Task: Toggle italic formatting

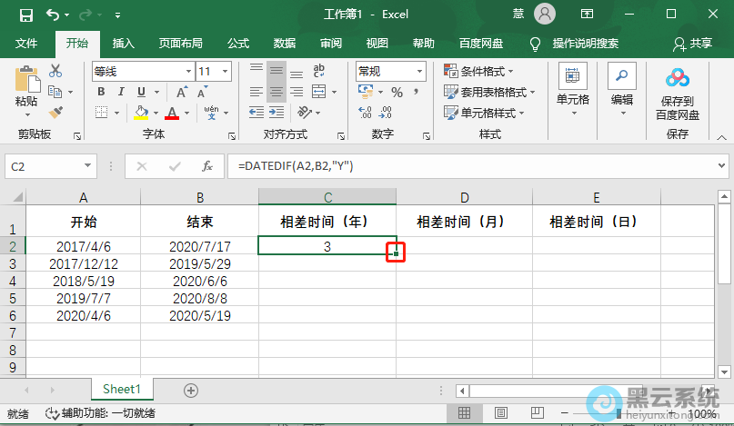Action: [120, 93]
